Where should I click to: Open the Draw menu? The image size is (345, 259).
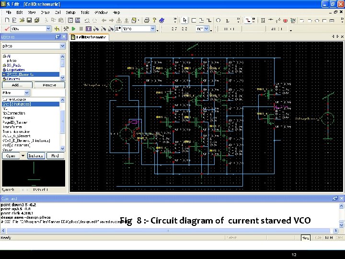45,12
